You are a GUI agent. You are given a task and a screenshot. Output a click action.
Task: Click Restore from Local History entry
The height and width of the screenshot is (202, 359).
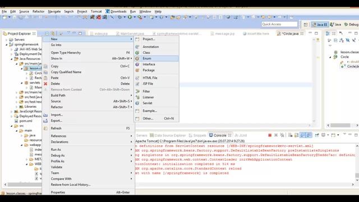pyautogui.click(x=71, y=185)
